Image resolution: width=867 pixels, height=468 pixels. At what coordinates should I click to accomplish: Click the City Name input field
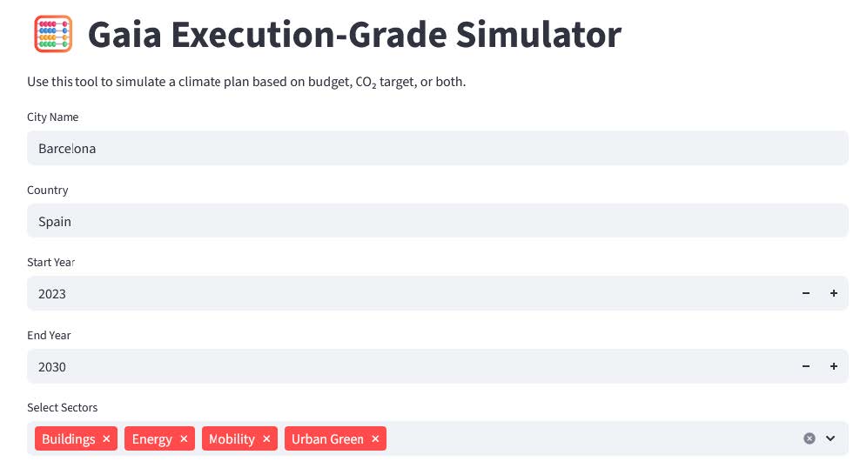point(435,149)
